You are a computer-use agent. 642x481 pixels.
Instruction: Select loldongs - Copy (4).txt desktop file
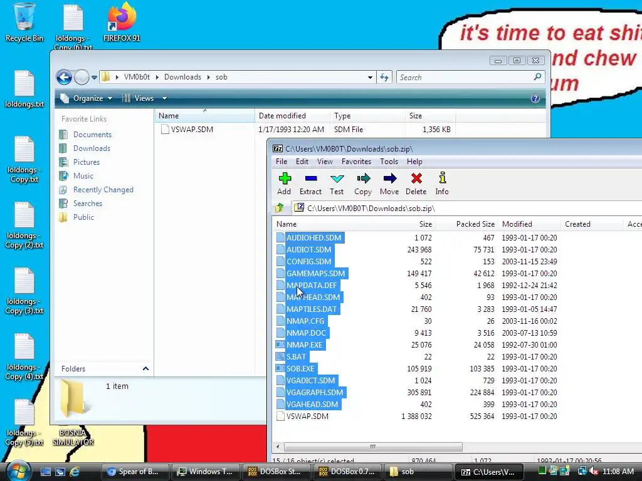coord(24,357)
